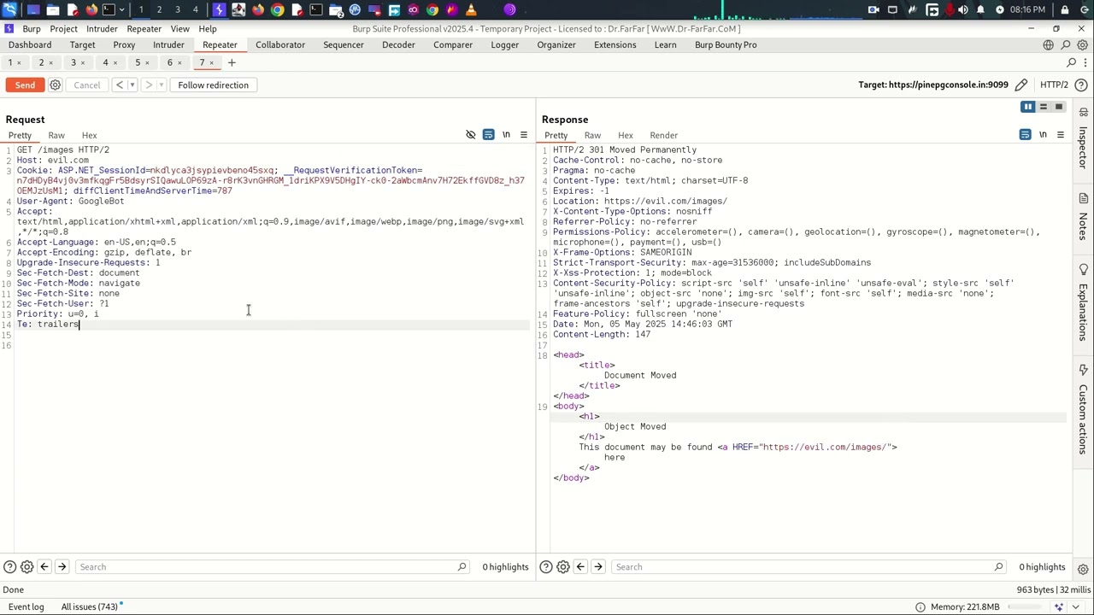Screen dimensions: 1094x615
Task: Open response search settings gear
Action: tap(563, 567)
